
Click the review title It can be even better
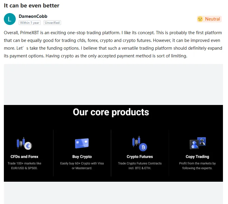pyautogui.click(x=31, y=6)
